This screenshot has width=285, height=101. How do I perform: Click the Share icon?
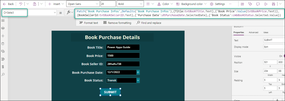242,4
